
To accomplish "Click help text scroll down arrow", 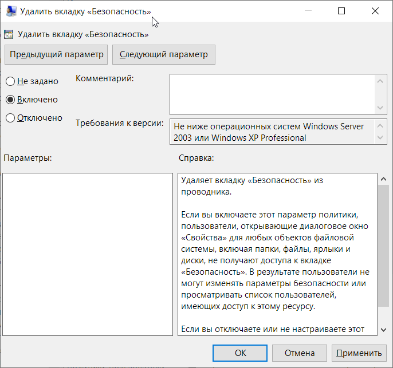I will point(383,330).
